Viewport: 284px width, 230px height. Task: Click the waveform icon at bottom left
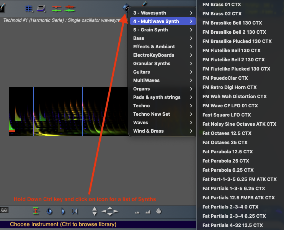(4, 210)
